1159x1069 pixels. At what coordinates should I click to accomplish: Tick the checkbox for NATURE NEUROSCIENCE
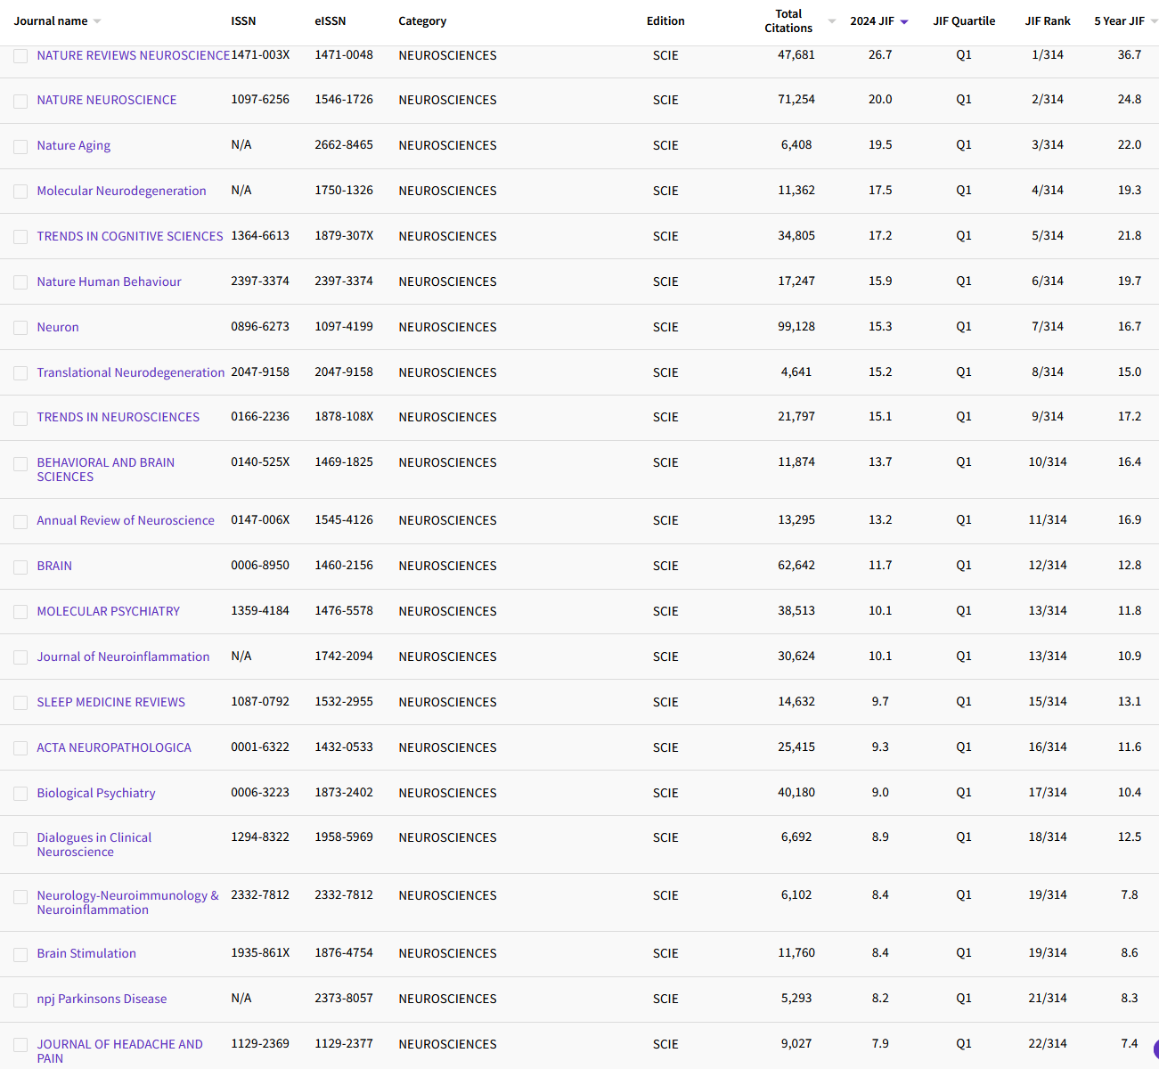20,102
